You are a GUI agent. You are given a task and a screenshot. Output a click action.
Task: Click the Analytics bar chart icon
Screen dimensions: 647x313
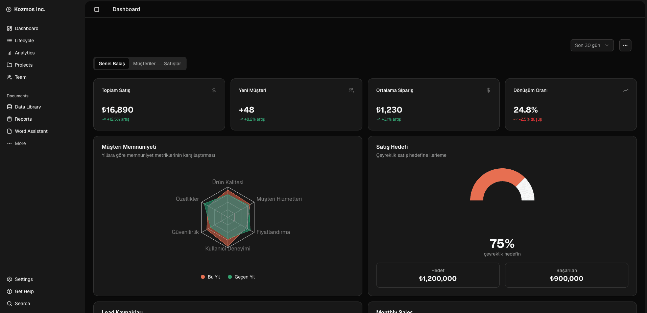click(x=9, y=53)
